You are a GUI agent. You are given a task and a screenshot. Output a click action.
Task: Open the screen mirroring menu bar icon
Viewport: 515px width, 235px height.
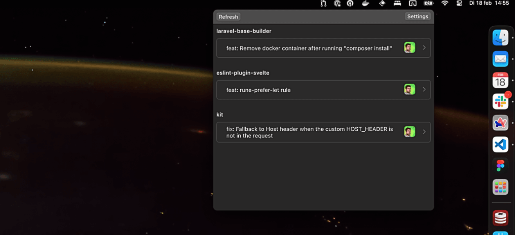pyautogui.click(x=412, y=4)
